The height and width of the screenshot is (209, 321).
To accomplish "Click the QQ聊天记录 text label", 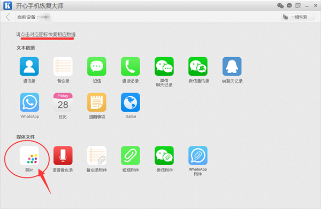I will tap(232, 81).
